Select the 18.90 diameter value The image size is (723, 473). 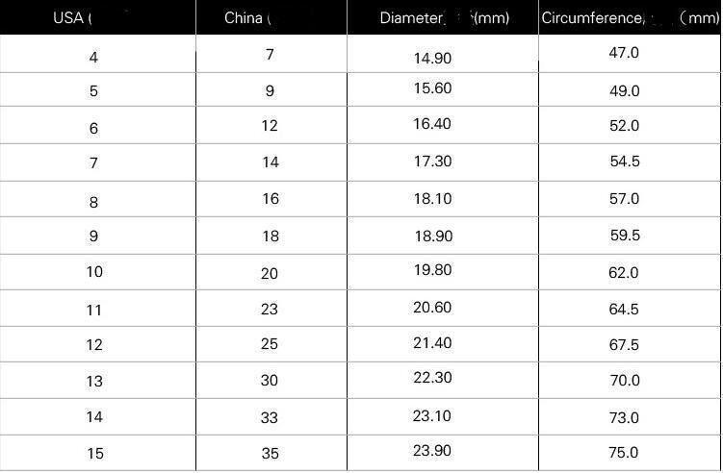click(432, 236)
